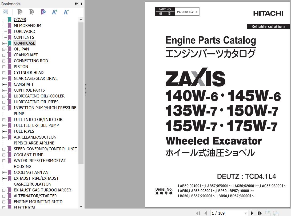
Task: Click the bookmark icon beside COOLANT PUMP
Action: pyautogui.click(x=10, y=155)
